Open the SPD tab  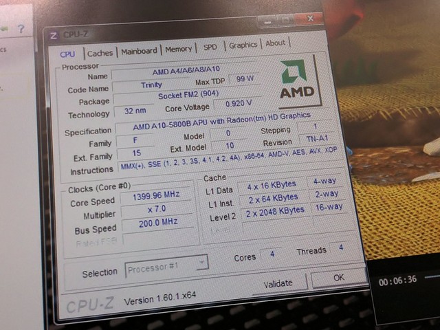(x=210, y=47)
